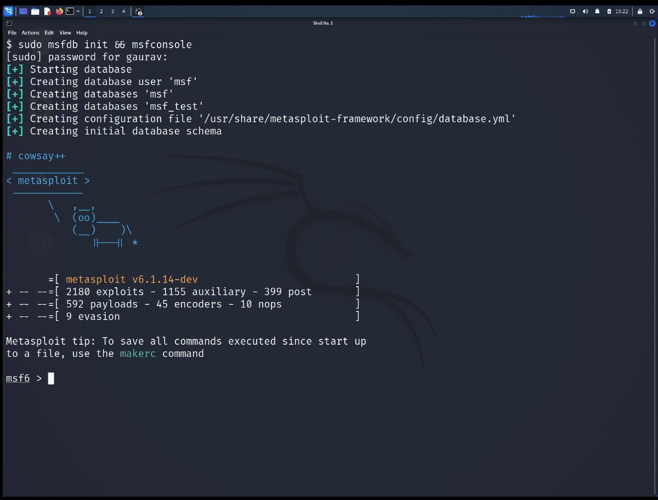This screenshot has width=658, height=500.
Task: Log out using the power icon
Action: tap(653, 11)
